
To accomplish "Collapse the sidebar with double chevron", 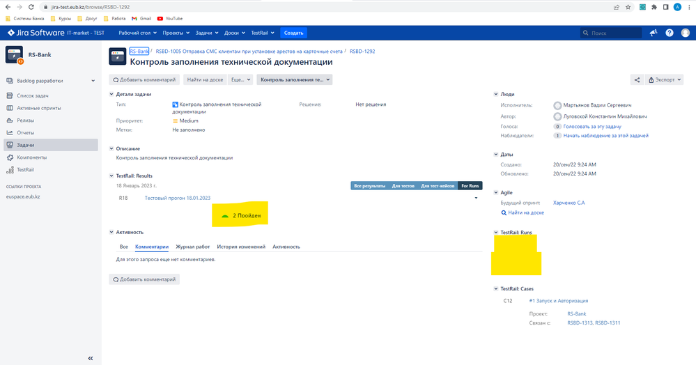I will pyautogui.click(x=90, y=358).
